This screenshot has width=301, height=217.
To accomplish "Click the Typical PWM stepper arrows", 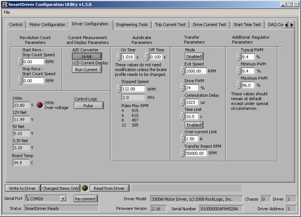I will pos(238,57).
